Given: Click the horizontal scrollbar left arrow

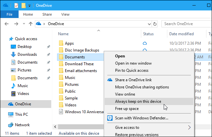Looking at the screenshot, I should click(x=55, y=127).
